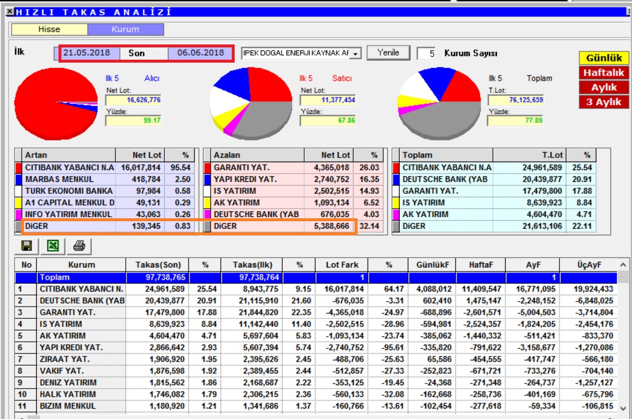Click the save diskette icon
Viewport: 632px width, 419px height.
(x=26, y=246)
